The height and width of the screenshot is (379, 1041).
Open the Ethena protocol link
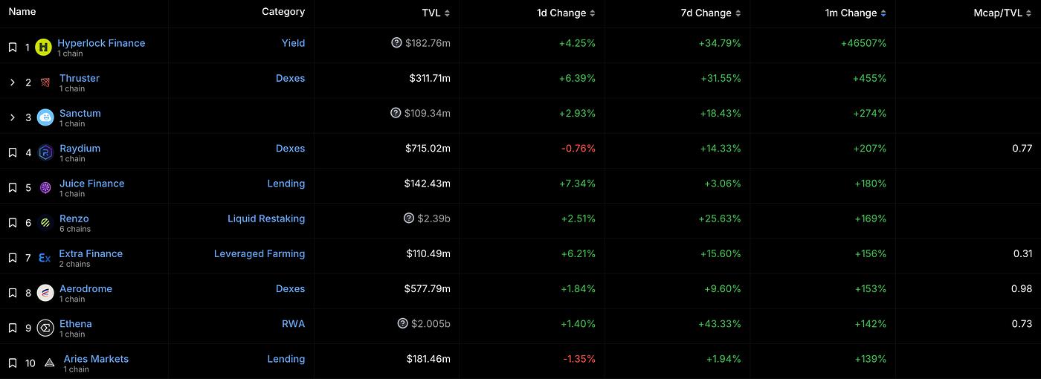[x=76, y=323]
